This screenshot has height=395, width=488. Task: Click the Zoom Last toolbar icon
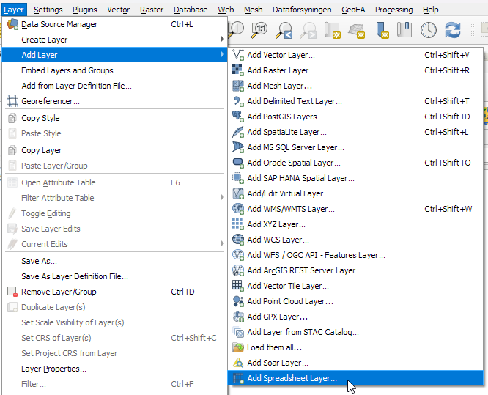pos(284,29)
